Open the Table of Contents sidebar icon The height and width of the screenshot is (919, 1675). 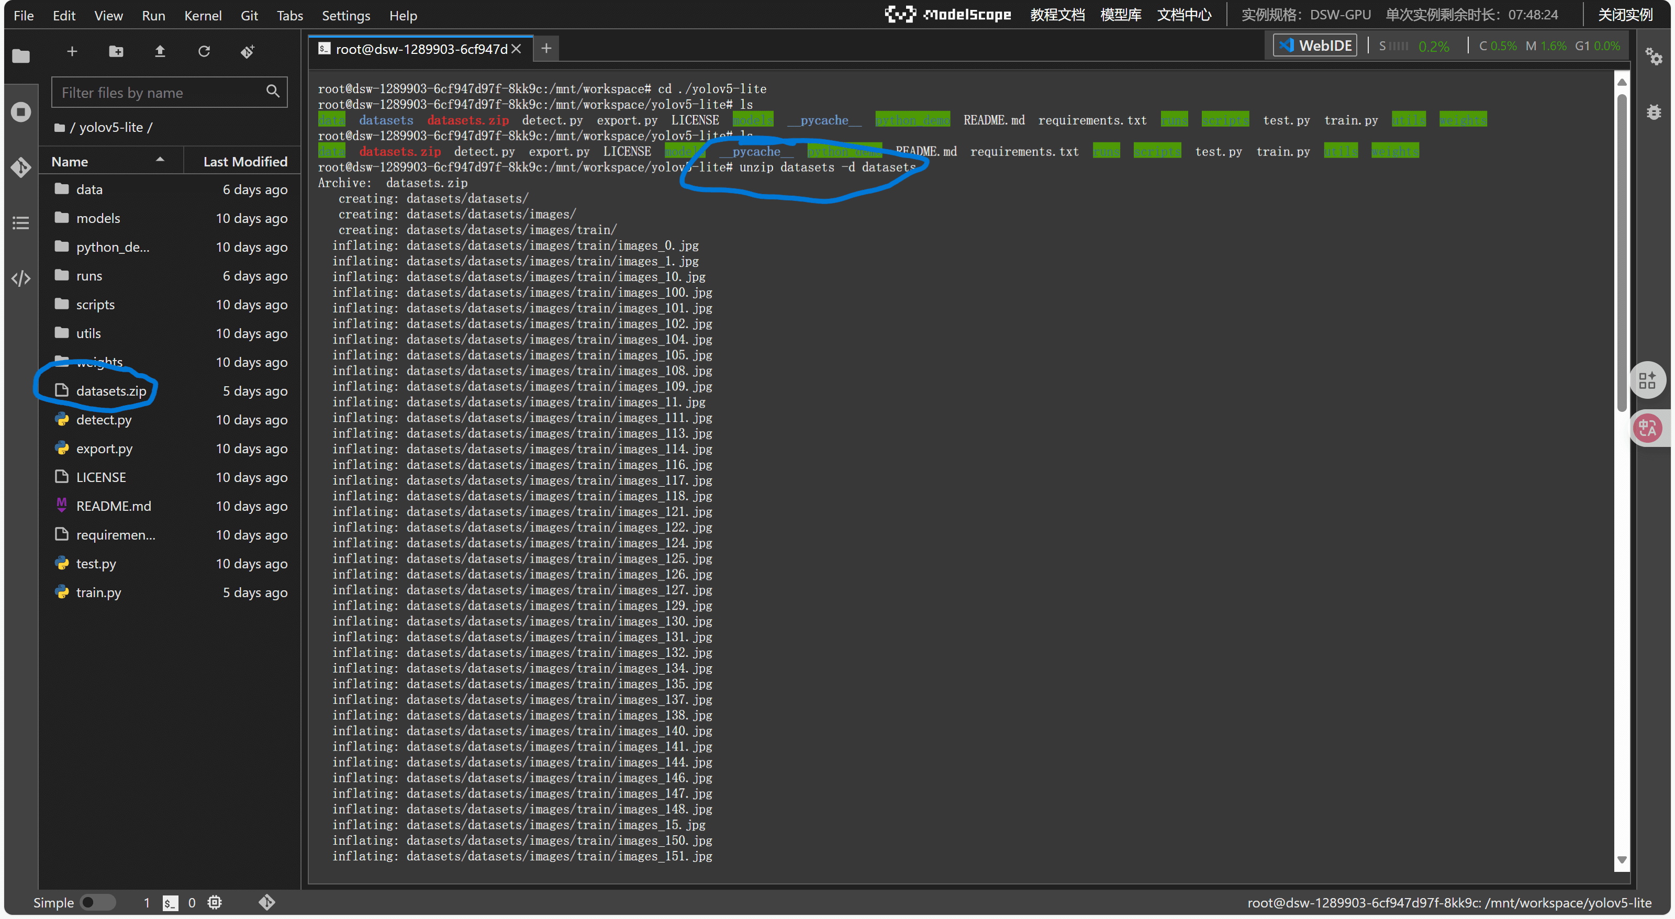pyautogui.click(x=21, y=223)
